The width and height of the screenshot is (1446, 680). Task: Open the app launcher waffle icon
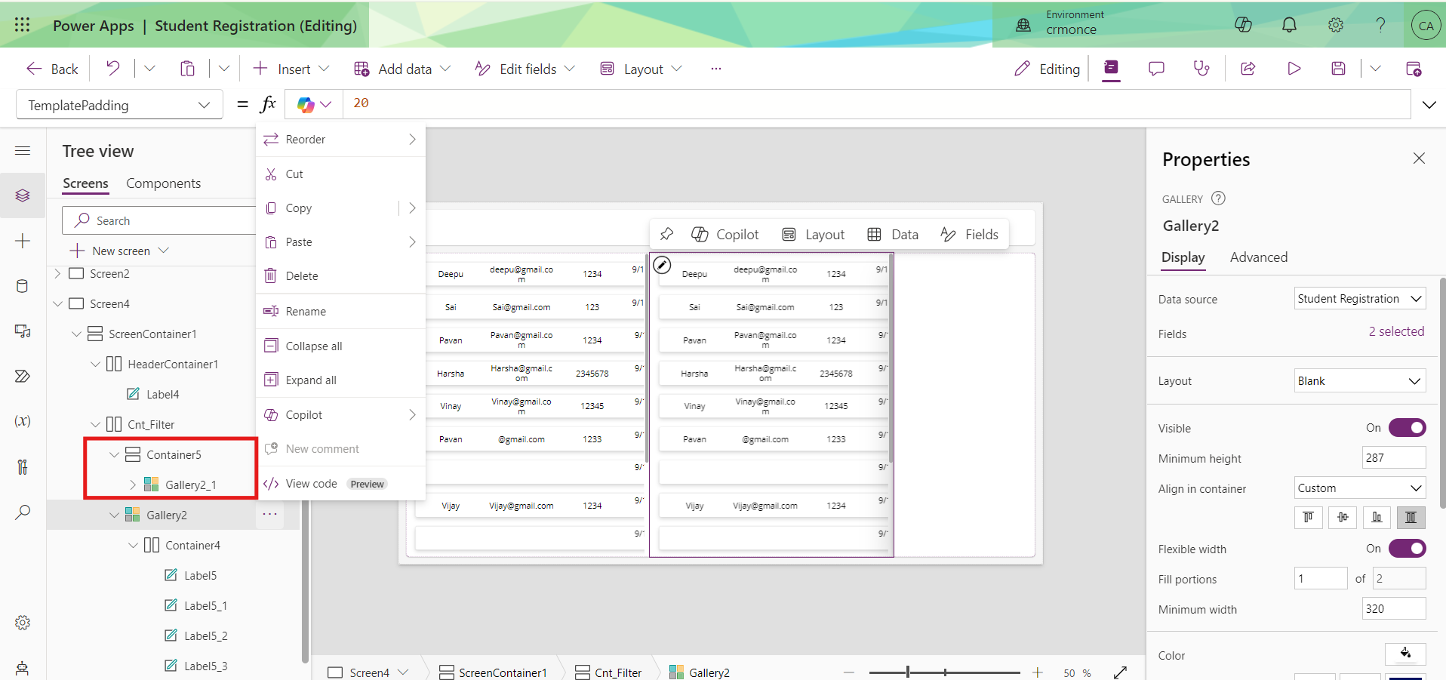point(23,25)
